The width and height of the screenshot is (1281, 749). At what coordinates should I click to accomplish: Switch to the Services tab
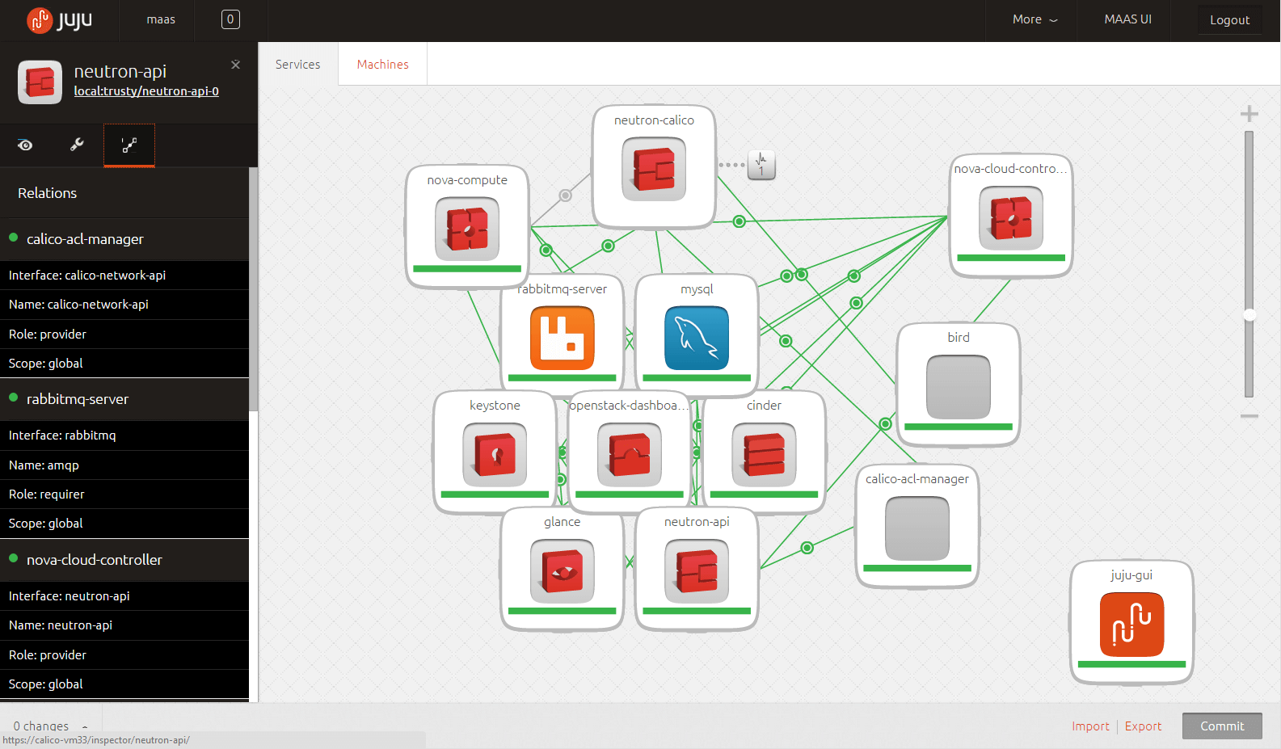(297, 64)
